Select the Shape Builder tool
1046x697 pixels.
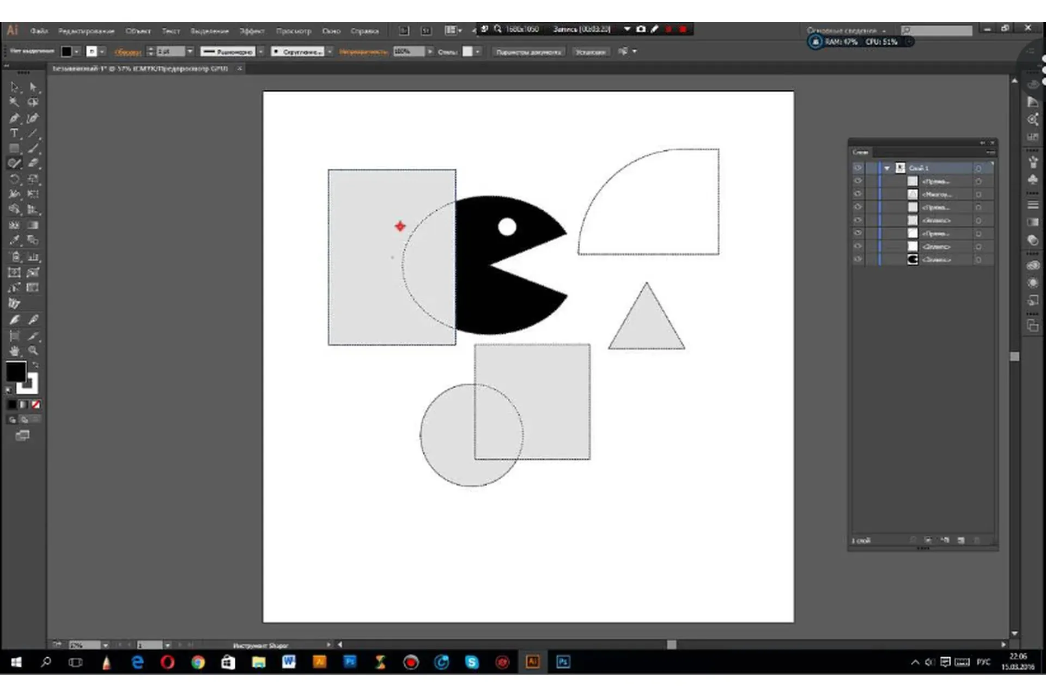click(15, 210)
